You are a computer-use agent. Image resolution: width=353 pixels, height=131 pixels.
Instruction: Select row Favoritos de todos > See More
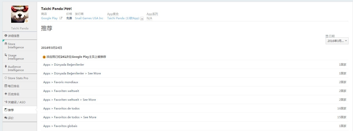click(x=195, y=117)
